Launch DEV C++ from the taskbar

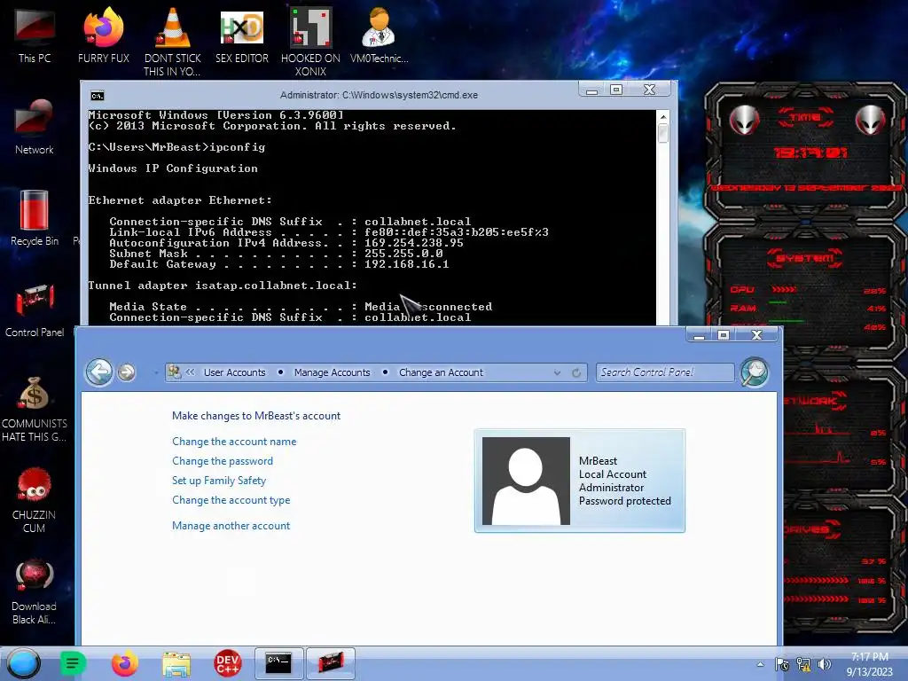point(228,663)
